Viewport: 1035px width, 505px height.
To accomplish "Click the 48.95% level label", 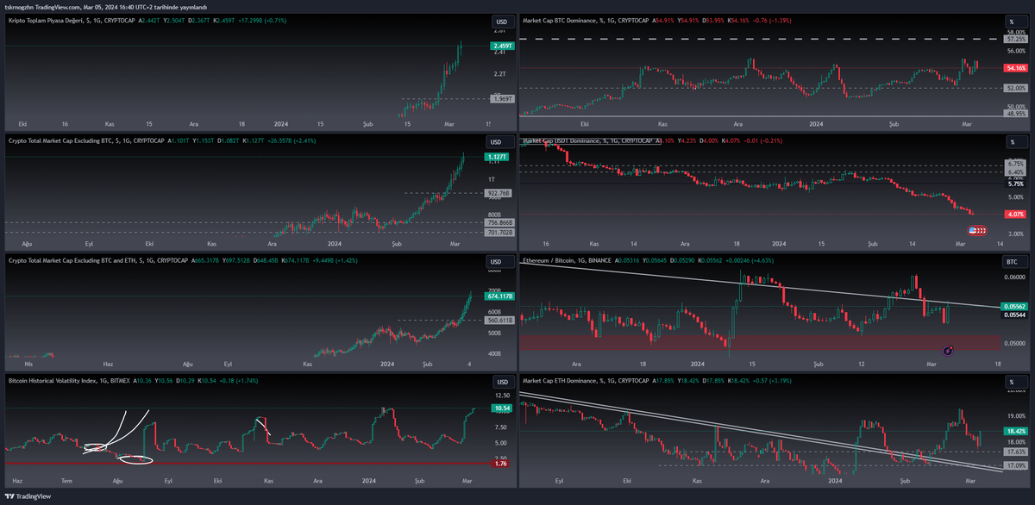I will click(x=1014, y=113).
